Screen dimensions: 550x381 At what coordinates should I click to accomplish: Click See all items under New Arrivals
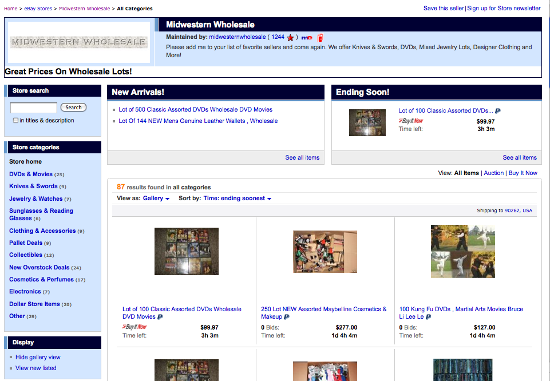[302, 158]
